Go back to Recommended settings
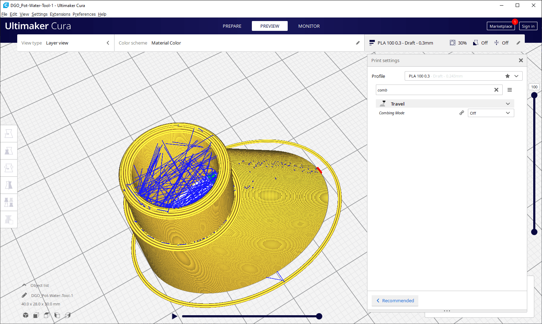The height and width of the screenshot is (324, 542). (395, 301)
